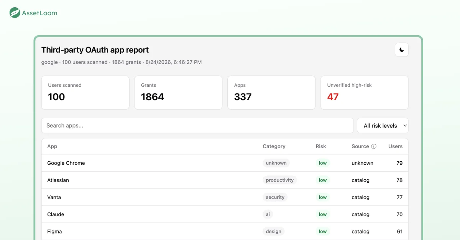Click the scan summary line with timestamp

tap(122, 62)
